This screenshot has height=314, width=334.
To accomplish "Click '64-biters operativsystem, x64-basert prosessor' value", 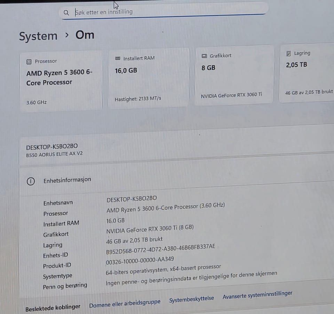I will coord(164,270).
